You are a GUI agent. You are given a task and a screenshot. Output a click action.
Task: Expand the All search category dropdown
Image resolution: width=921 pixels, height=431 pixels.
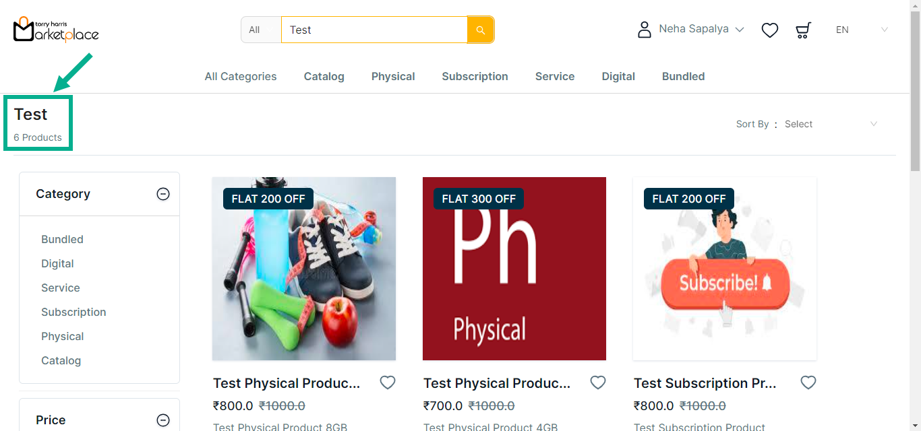point(261,30)
